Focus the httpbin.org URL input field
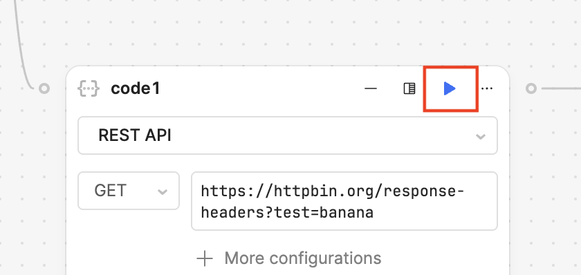581x275 pixels. pos(344,201)
